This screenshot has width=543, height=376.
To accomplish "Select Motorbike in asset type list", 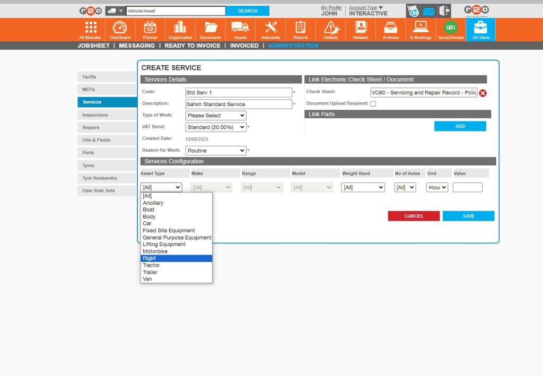I will point(176,251).
